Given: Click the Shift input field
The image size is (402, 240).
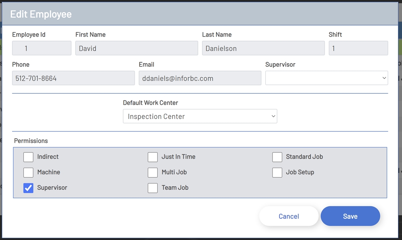Looking at the screenshot, I should coord(358,48).
